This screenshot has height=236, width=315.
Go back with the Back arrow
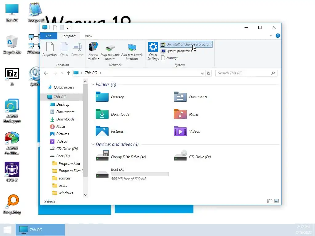pyautogui.click(x=46, y=73)
